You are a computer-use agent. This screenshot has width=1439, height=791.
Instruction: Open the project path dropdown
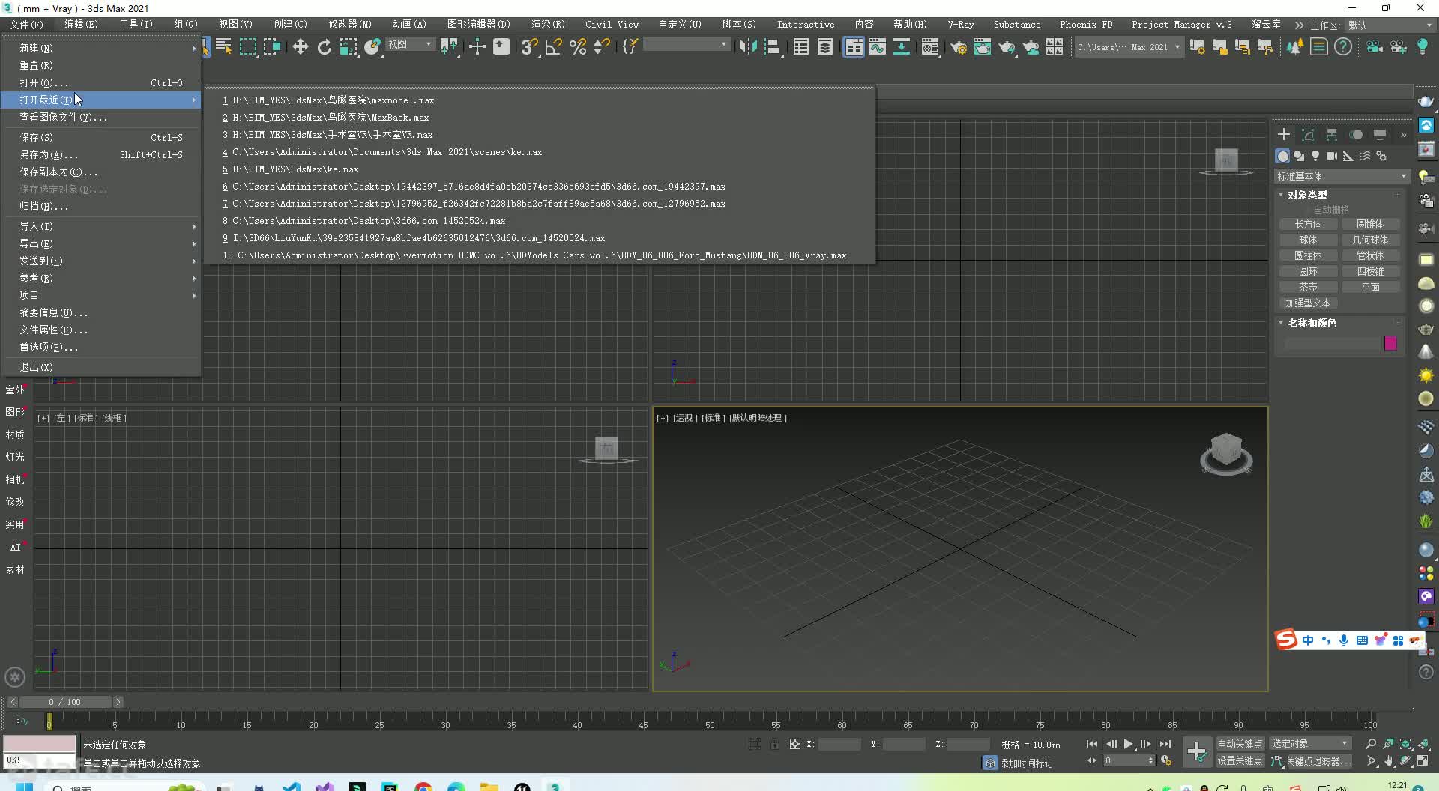point(1129,47)
